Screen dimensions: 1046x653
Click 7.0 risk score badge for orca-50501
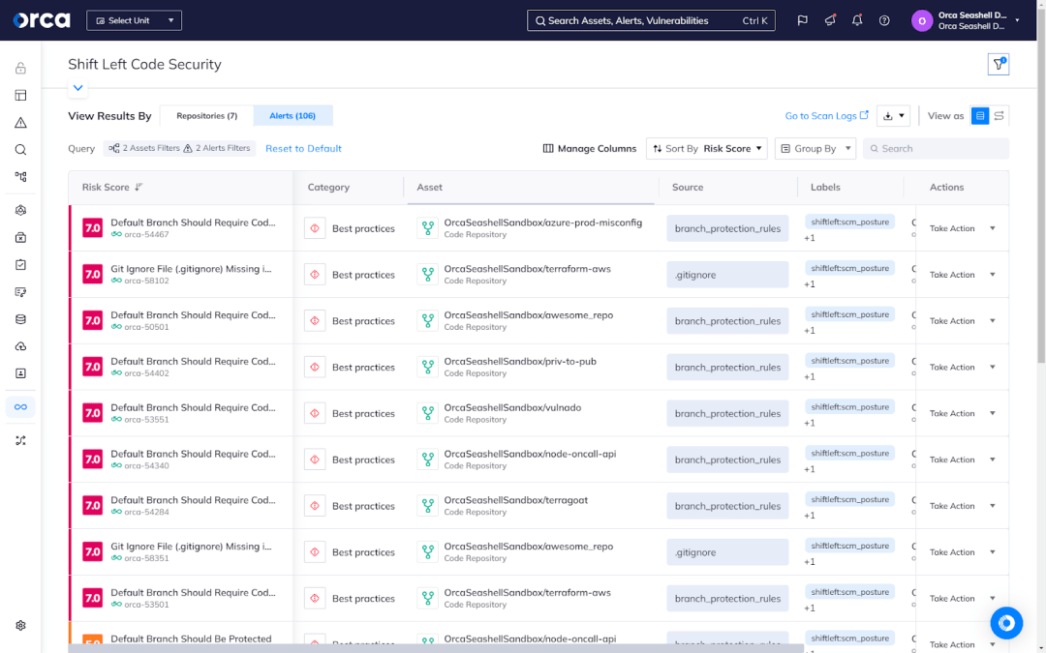pos(93,320)
